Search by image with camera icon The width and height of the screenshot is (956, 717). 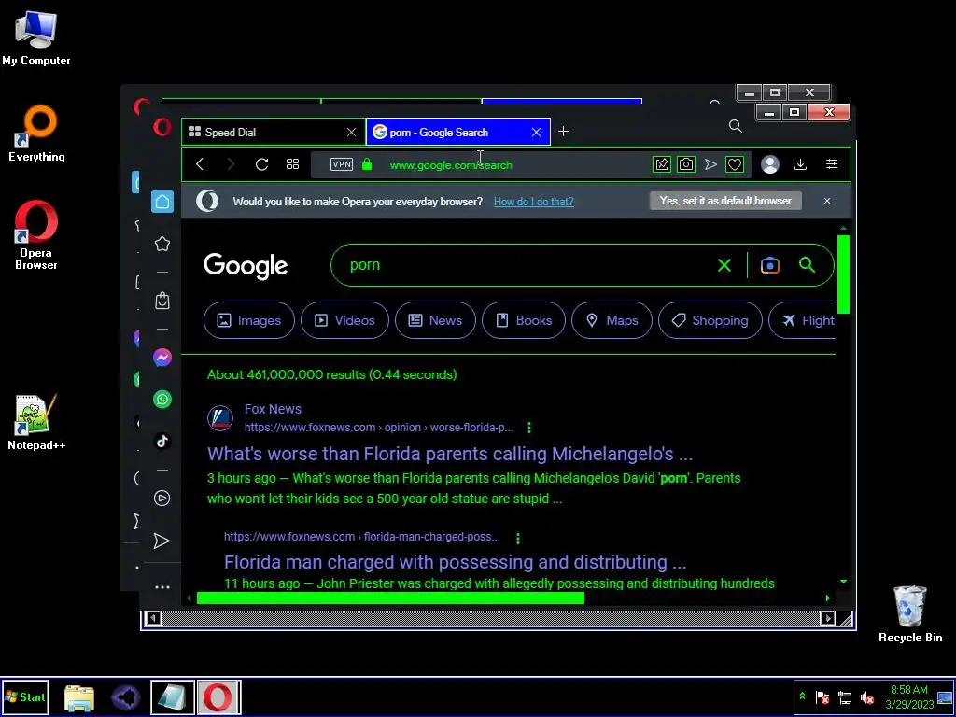click(x=770, y=265)
